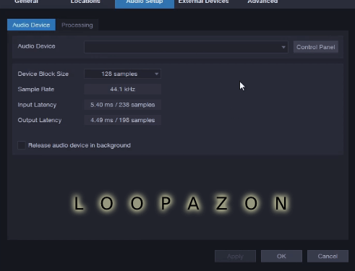Image resolution: width=355 pixels, height=271 pixels.
Task: Click the Output Latency label
Action: tap(40, 120)
